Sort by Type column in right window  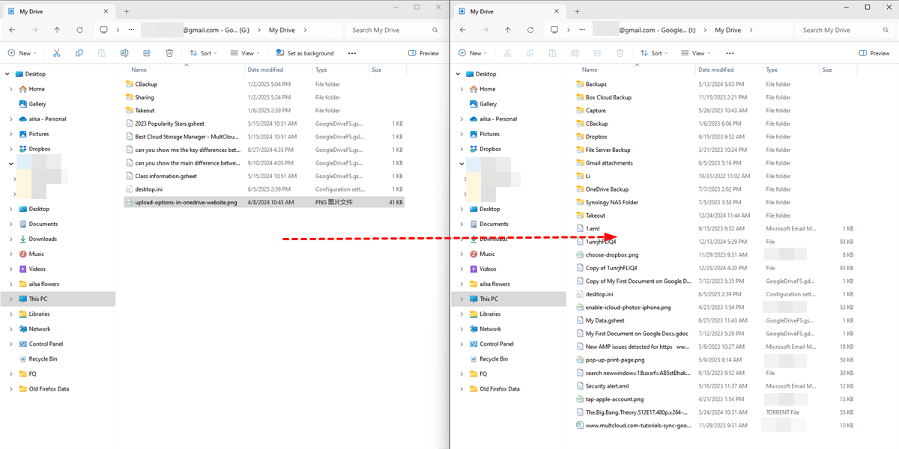[x=772, y=70]
